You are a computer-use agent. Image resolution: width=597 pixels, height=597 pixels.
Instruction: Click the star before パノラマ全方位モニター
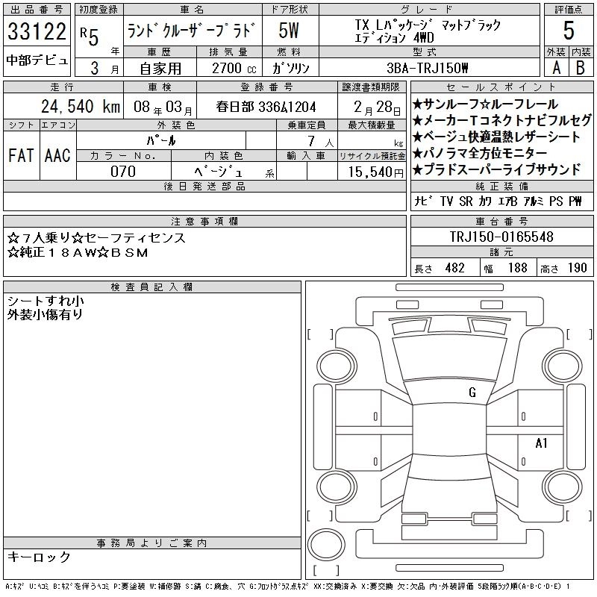click(418, 154)
